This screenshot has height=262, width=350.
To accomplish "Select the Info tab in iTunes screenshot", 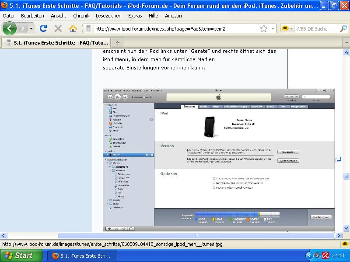I will tap(283, 107).
